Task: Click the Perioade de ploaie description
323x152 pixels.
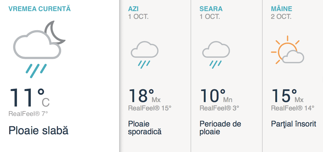Action: [x=220, y=128]
